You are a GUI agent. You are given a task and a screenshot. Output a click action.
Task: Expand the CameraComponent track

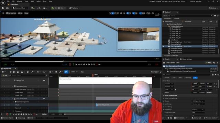pos(14,102)
